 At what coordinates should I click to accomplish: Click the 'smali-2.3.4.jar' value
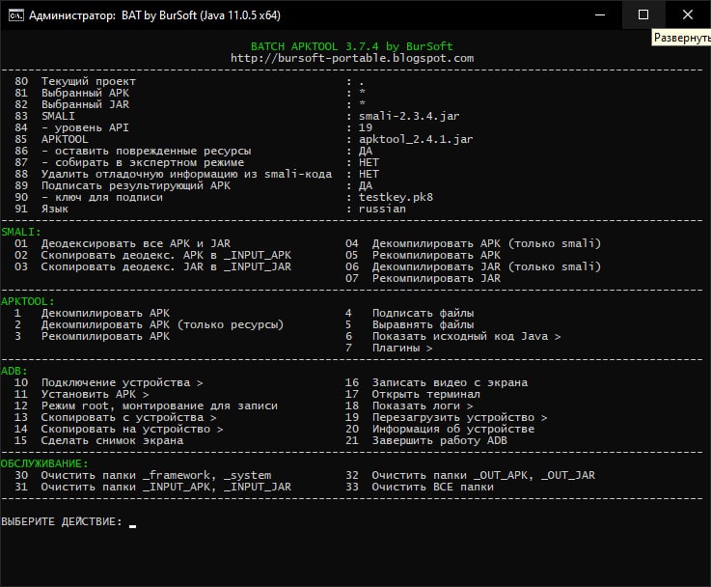tap(409, 116)
